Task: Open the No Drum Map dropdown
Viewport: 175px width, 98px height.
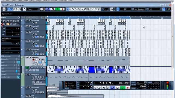Action: coord(10,49)
